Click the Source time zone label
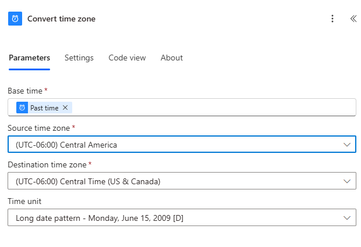The image size is (361, 247). point(40,128)
